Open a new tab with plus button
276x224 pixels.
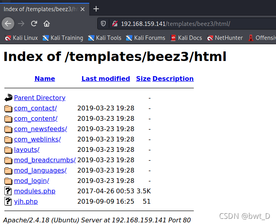(x=96, y=9)
